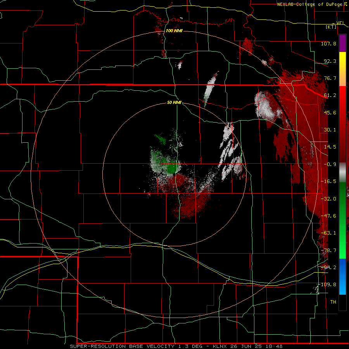Select the 61.2 value on velocity scale
The image size is (349, 349).
pyautogui.click(x=330, y=95)
